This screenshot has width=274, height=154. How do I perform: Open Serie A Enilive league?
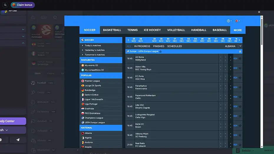click(x=101, y=95)
